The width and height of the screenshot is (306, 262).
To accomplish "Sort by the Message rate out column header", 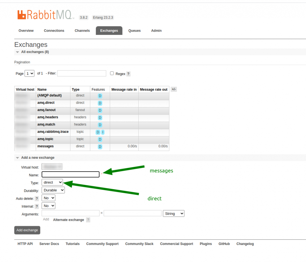I will click(154, 90).
